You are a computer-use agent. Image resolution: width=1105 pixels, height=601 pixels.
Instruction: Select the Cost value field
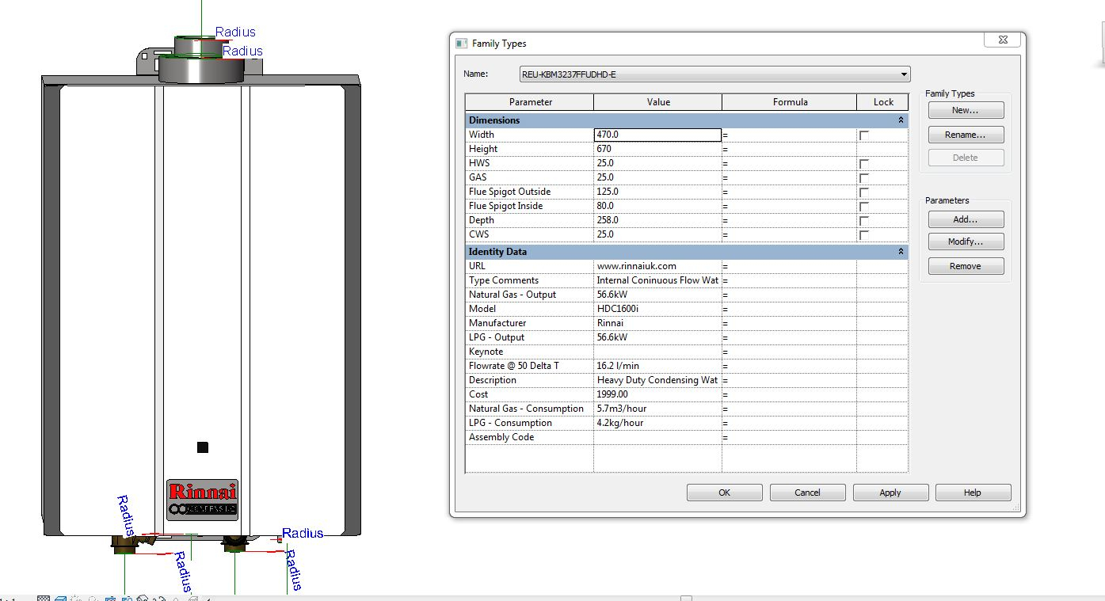point(657,394)
